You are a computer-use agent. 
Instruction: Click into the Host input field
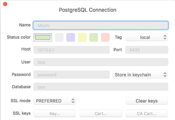pyautogui.click(x=71, y=50)
